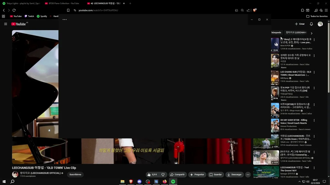The image size is (330, 185).
Task: Open a new browser tab
Action: tap(130, 3)
